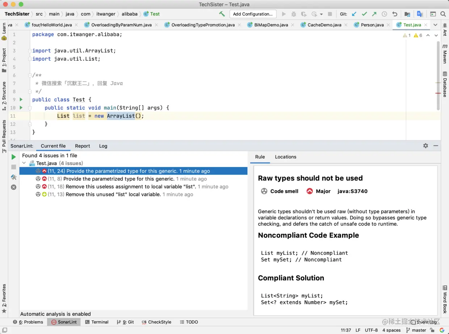The height and width of the screenshot is (334, 449).
Task: Click run gutter icon beside class Test
Action: 21,99
